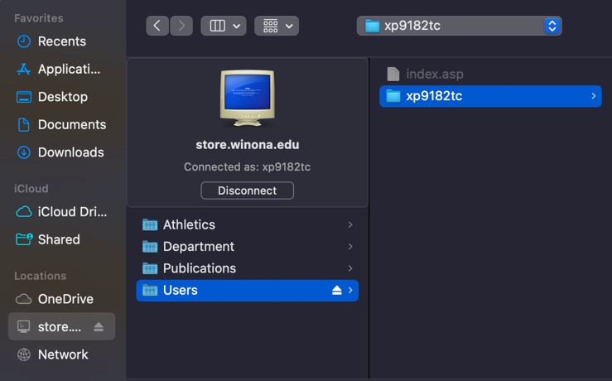The image size is (612, 381).
Task: Click the iCloud Drive cloud icon
Action: [24, 211]
